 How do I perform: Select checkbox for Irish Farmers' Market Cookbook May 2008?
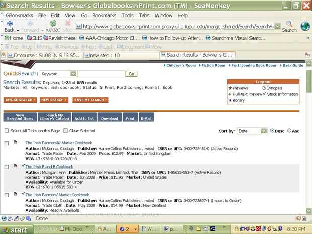(x=7, y=195)
